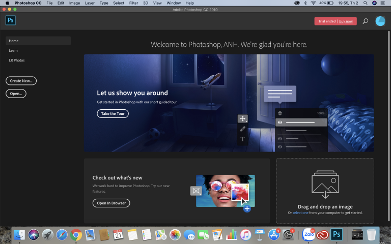Open Safari from the dock
Image resolution: width=391 pixels, height=244 pixels.
click(62, 235)
